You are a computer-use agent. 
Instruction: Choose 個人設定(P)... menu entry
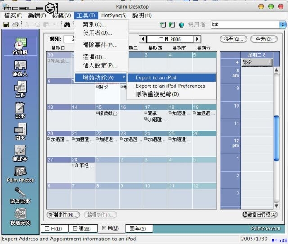[x=101, y=65]
